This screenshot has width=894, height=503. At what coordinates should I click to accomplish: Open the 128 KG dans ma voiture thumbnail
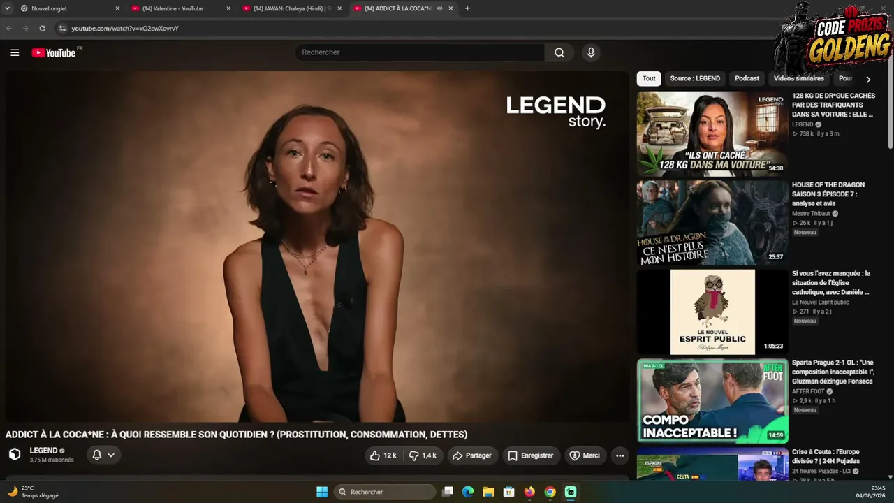712,133
